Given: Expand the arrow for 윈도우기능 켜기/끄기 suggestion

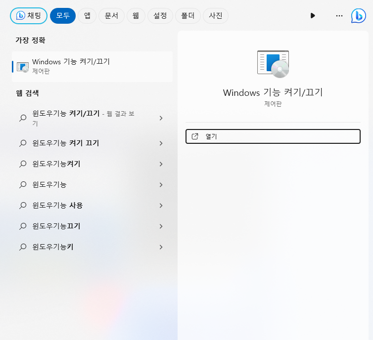Looking at the screenshot, I should tap(161, 118).
